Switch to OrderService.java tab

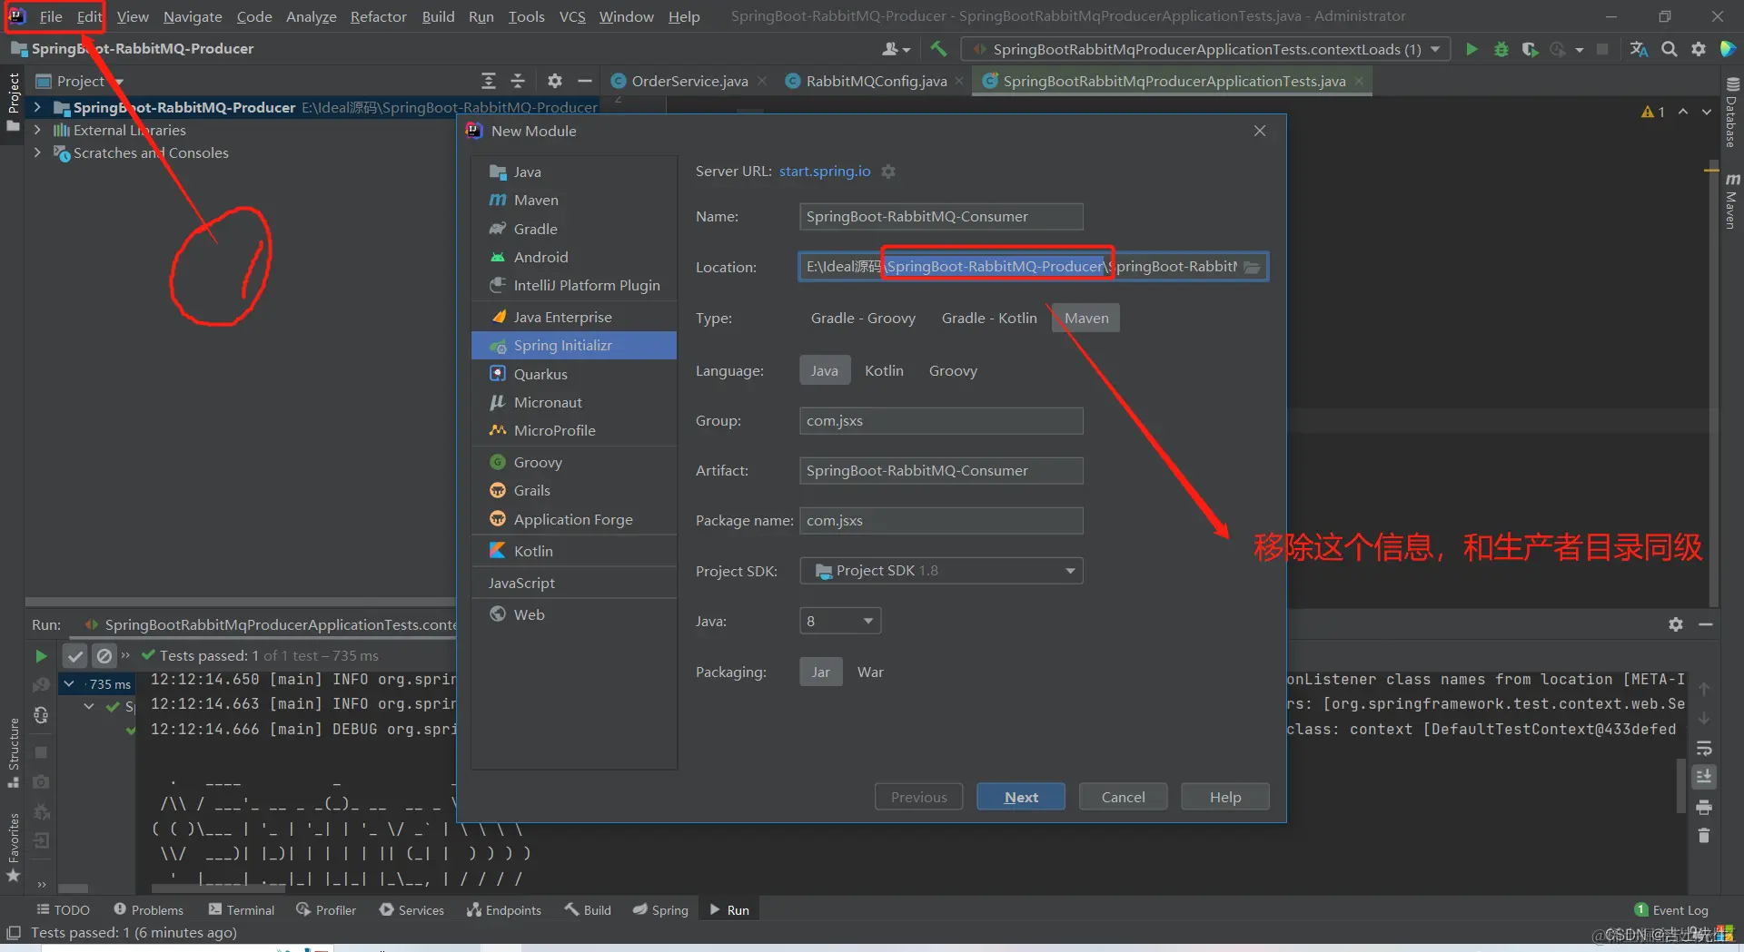689,81
